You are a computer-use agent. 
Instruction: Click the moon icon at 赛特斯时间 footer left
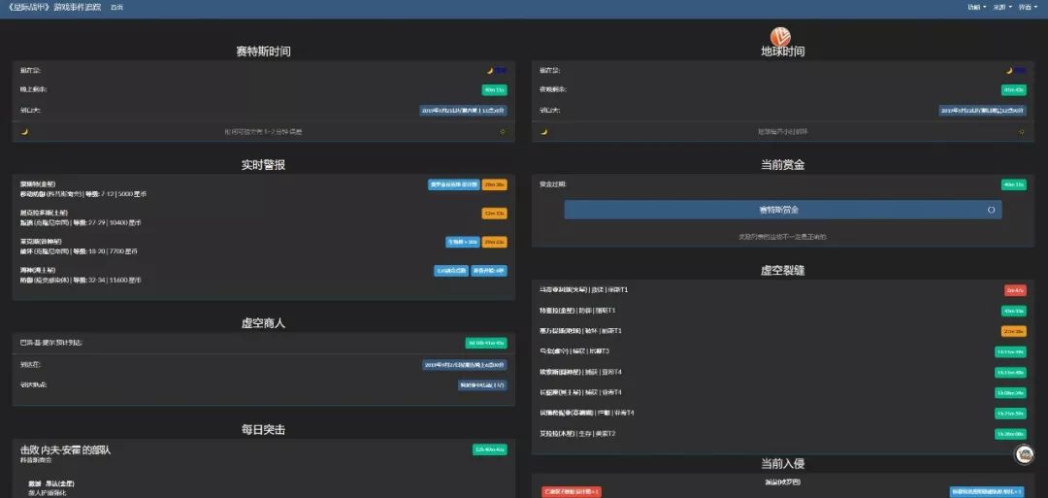[x=24, y=132]
